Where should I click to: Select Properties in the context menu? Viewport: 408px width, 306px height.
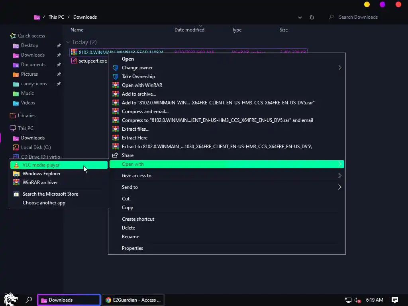[227, 248]
